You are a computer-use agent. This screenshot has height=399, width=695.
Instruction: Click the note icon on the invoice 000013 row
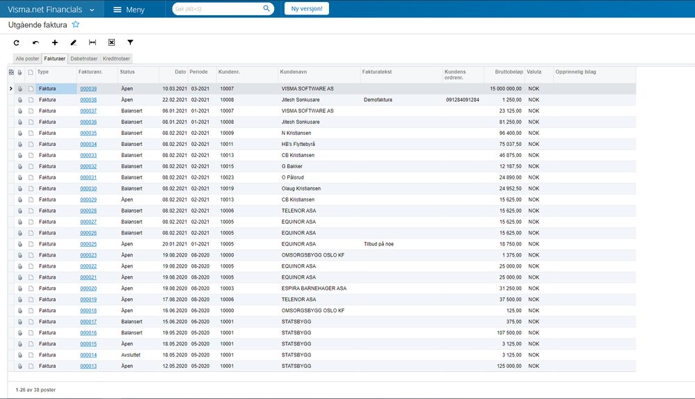pyautogui.click(x=31, y=366)
